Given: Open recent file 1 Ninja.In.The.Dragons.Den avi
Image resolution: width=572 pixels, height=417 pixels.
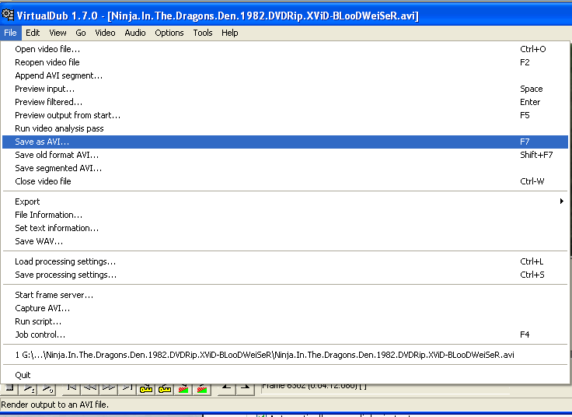Looking at the screenshot, I should pos(285,355).
